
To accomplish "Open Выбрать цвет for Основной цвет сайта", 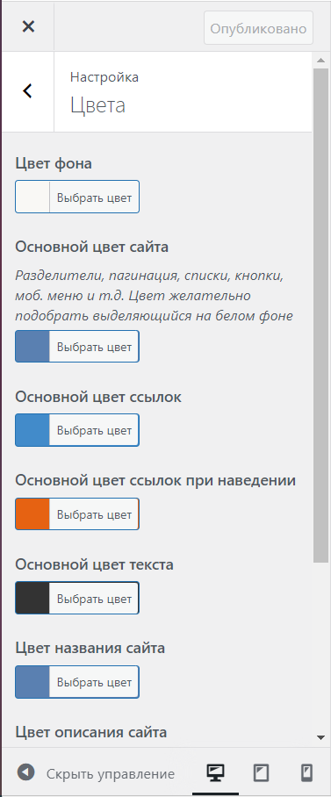I will coord(94,347).
